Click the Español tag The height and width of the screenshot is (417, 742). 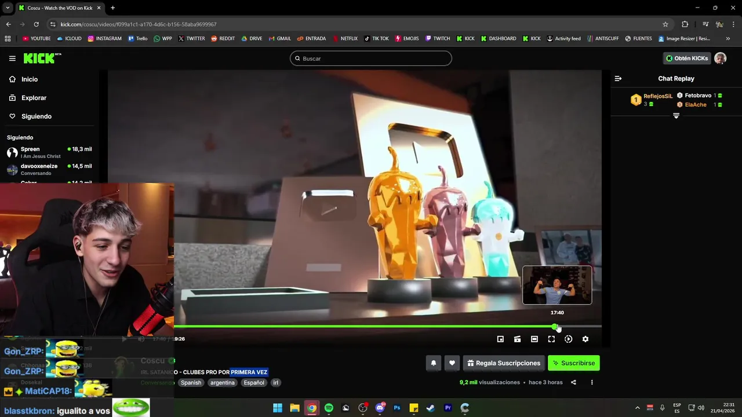click(x=254, y=383)
